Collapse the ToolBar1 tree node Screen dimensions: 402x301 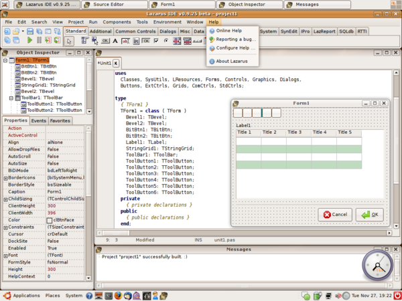pyautogui.click(x=11, y=98)
